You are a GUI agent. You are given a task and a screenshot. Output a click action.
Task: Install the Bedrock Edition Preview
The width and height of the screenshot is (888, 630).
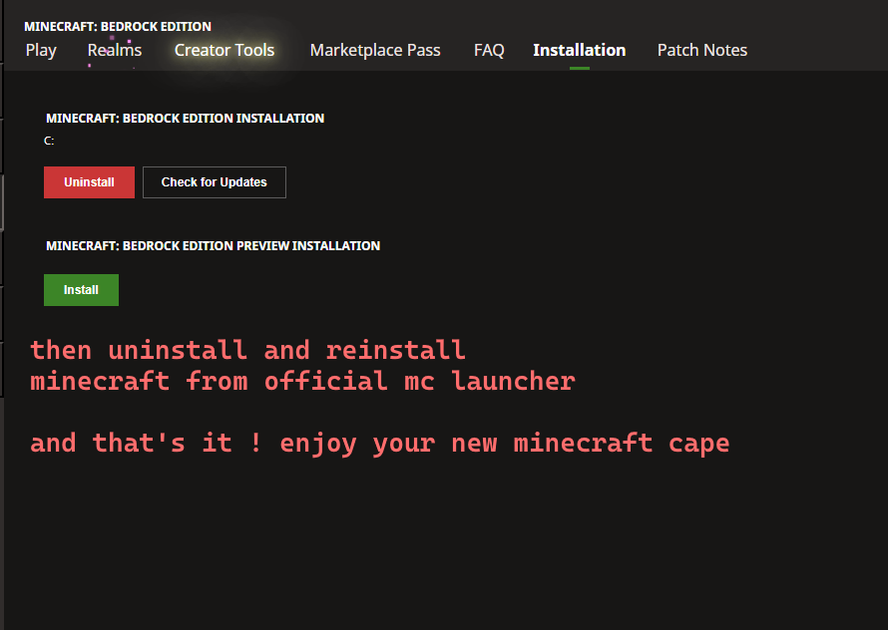click(81, 290)
